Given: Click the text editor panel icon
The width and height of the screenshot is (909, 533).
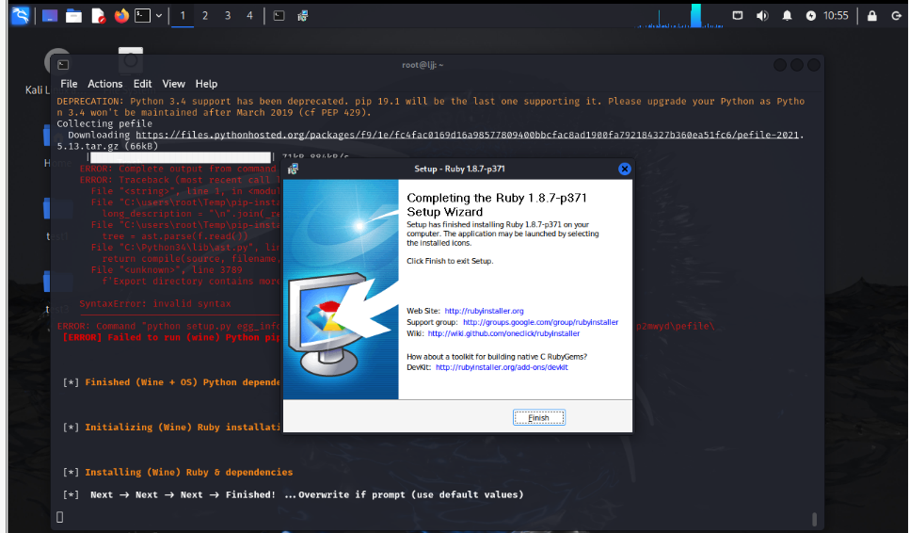Looking at the screenshot, I should click(97, 15).
